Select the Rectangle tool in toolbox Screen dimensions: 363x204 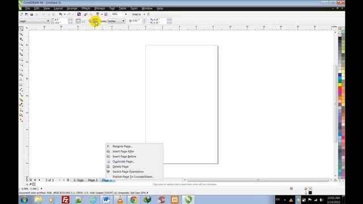pos(21,59)
